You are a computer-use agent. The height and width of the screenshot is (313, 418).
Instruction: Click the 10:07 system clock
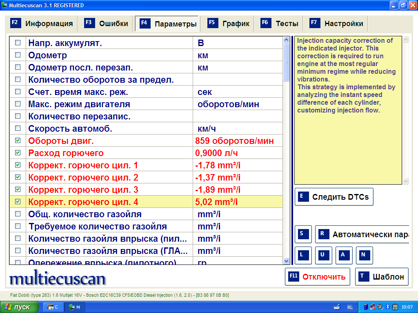407,307
